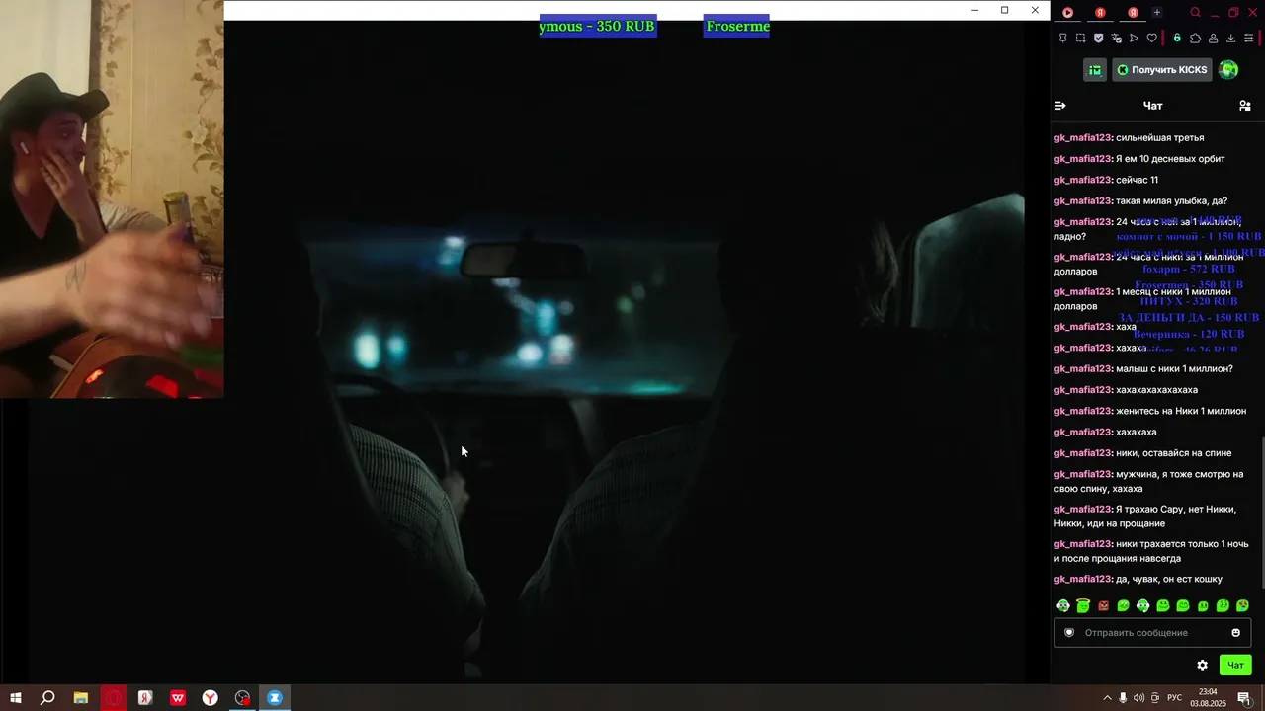The height and width of the screenshot is (711, 1265).
Task: Open WPS Office from the taskbar
Action: tap(178, 698)
